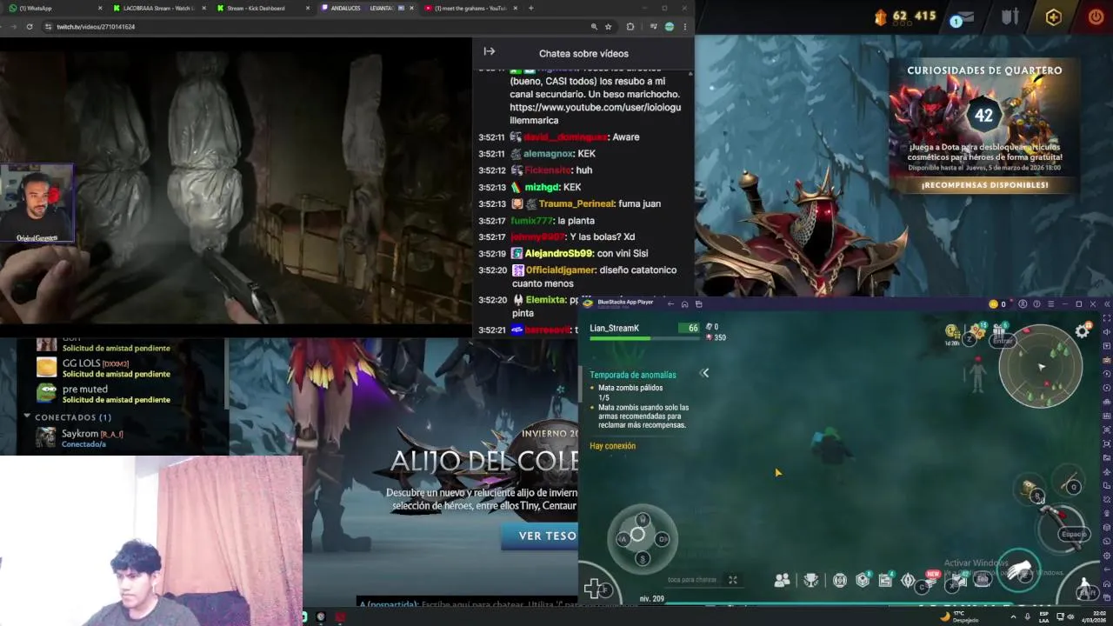Viewport: 1113px width, 626px height.
Task: Open the game settings gear icon
Action: pos(1083,331)
